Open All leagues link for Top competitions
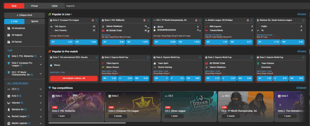 (301, 88)
